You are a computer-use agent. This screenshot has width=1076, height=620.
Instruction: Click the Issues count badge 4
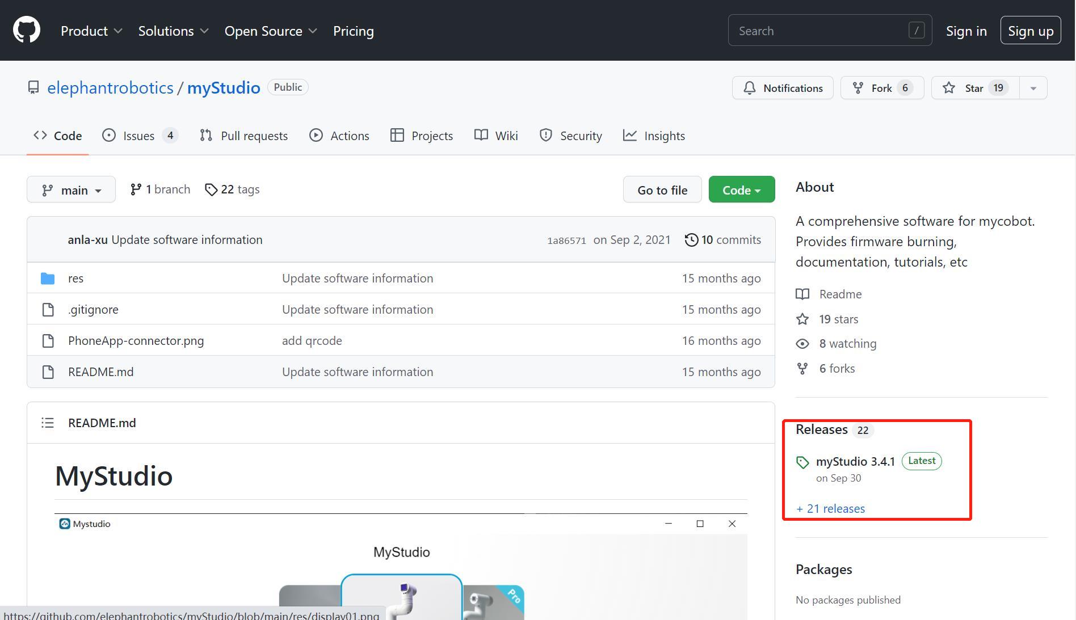(x=170, y=136)
